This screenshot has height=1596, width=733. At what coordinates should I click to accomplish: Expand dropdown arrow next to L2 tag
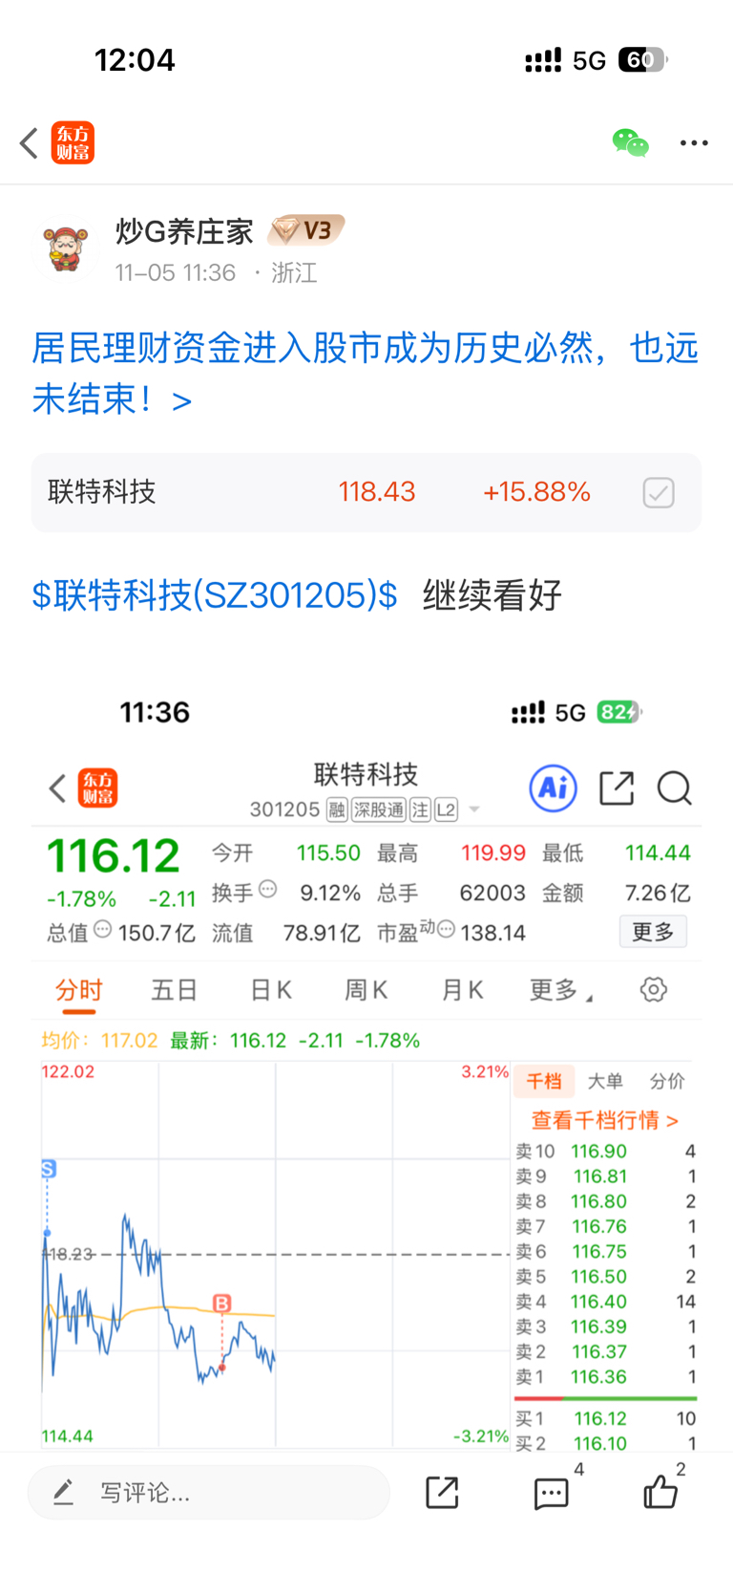coord(474,810)
